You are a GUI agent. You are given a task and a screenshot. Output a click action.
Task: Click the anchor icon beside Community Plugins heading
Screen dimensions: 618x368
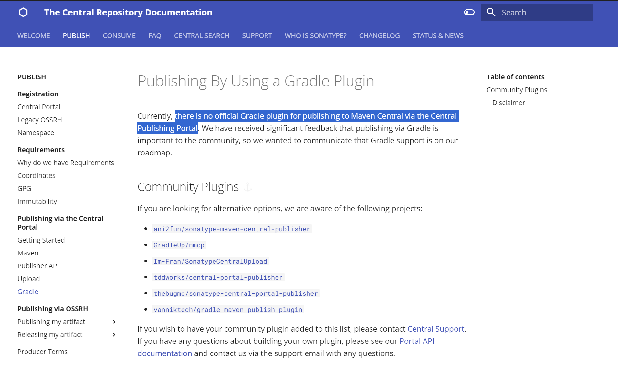(247, 187)
